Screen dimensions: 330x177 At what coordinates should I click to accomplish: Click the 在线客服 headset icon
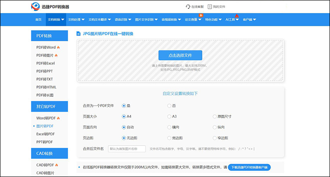coord(188,7)
